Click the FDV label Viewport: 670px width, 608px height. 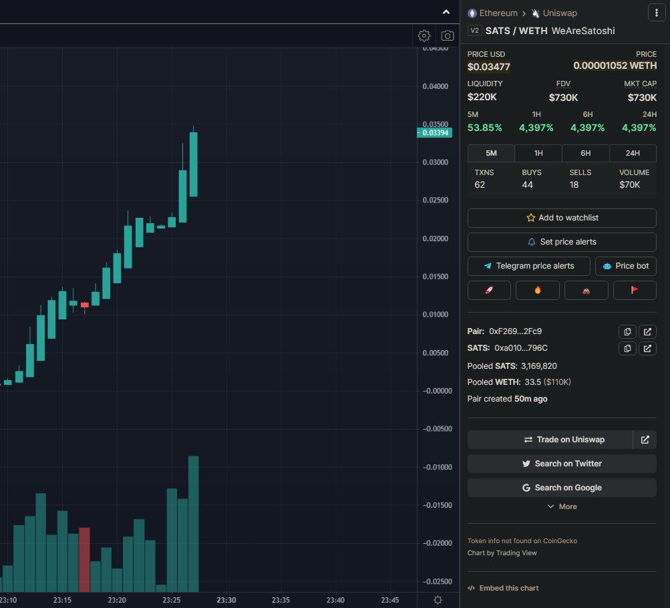563,84
